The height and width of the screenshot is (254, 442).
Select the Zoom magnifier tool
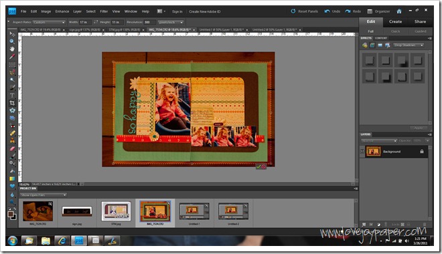12,41
